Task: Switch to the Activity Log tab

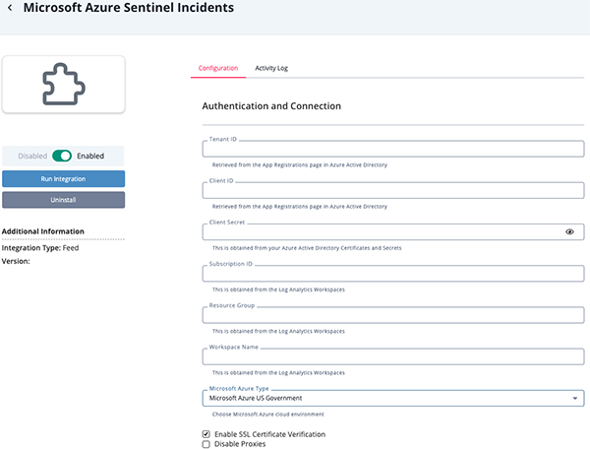Action: (271, 68)
